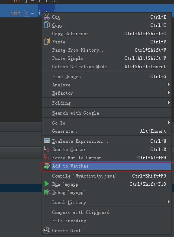174x237 pixels.
Task: Choose Generate... entry
Action: coord(106,131)
